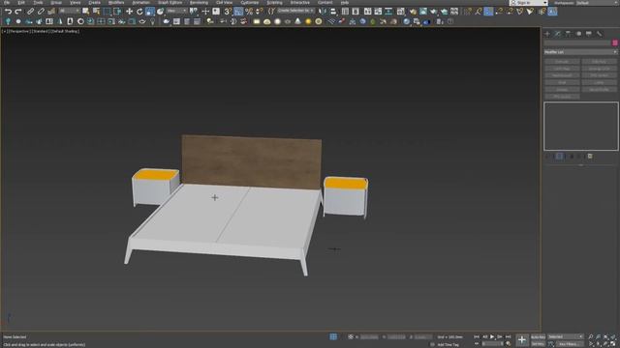Open the Hierarchy tab in Command Panel
This screenshot has width=620, height=348.
click(x=569, y=34)
